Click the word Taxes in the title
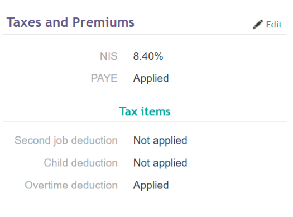293x217 pixels. 24,22
